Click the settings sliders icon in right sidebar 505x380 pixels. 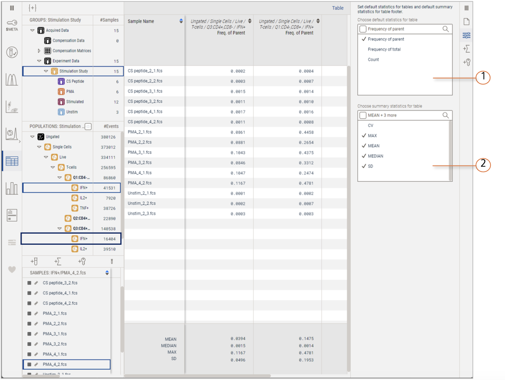466,35
